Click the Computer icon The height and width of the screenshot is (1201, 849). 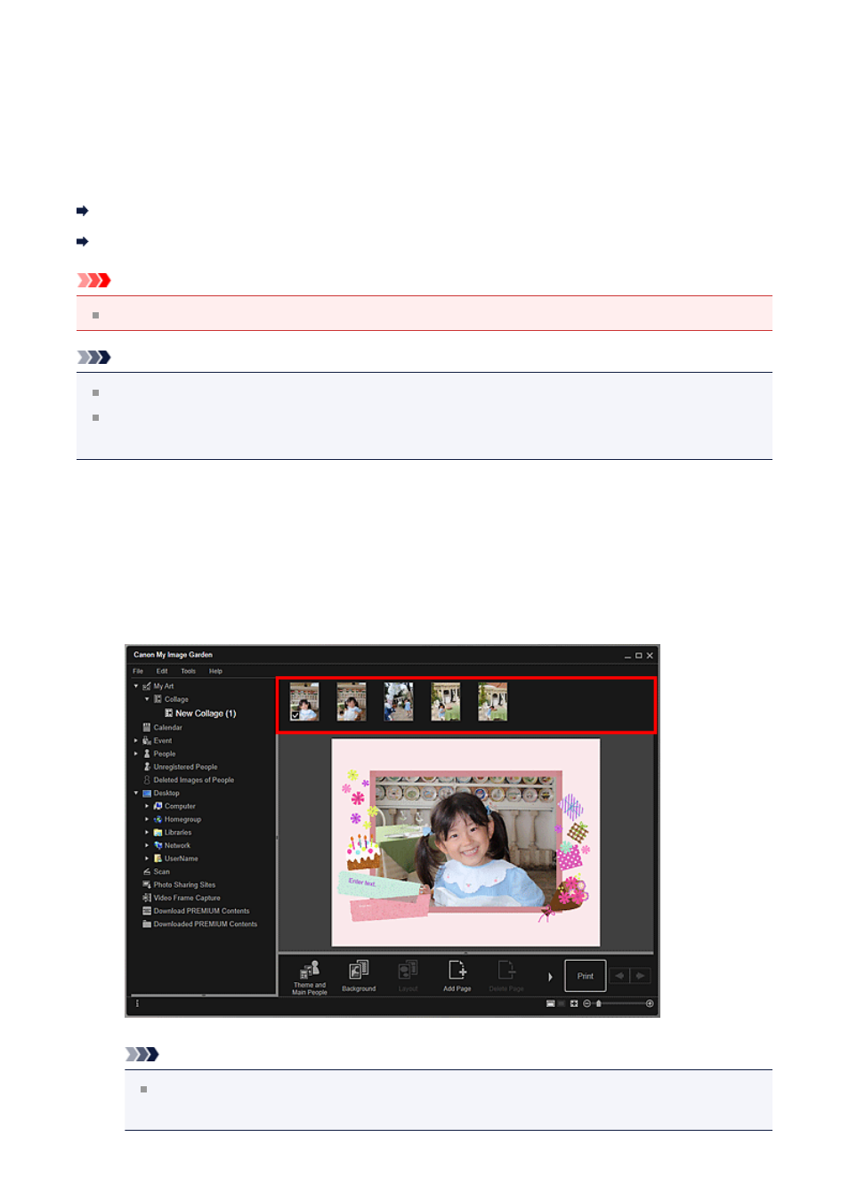coord(158,806)
